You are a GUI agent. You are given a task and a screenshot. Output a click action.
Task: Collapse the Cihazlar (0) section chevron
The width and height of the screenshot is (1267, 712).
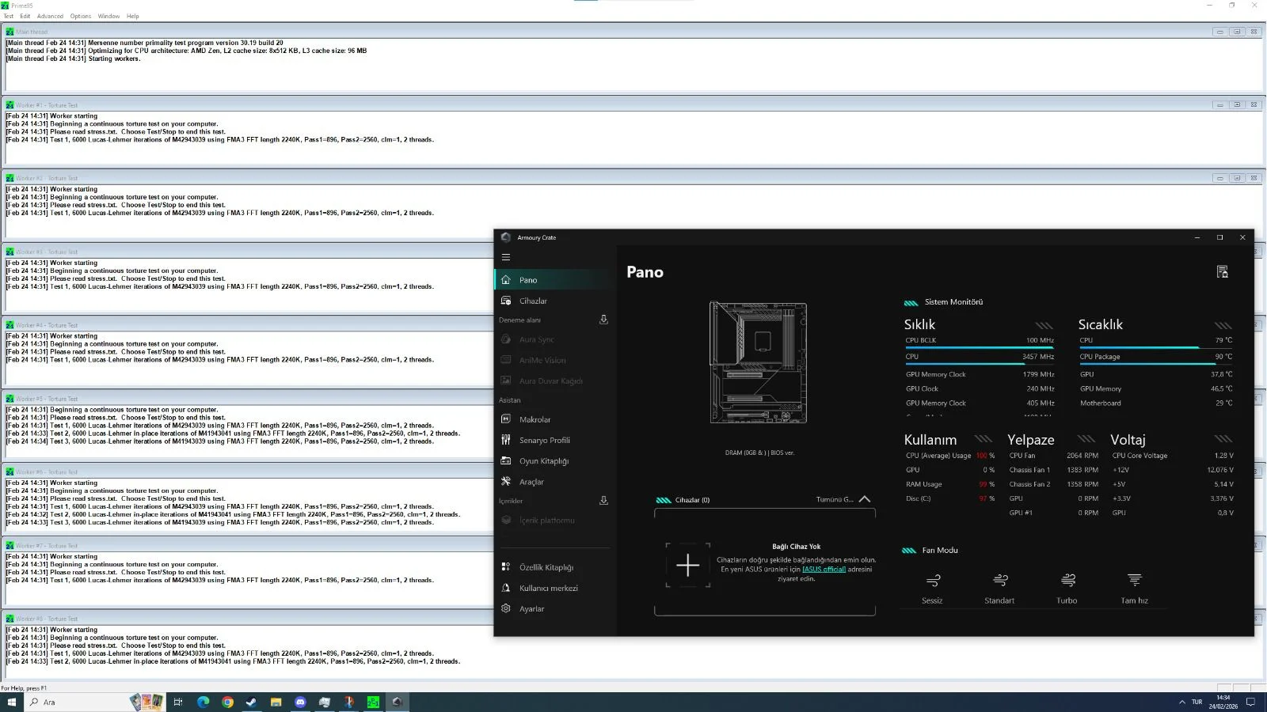(865, 499)
